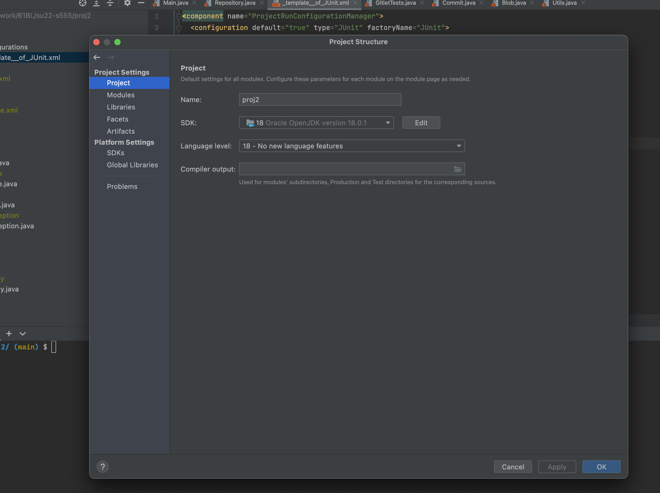Click the collapse all icon in project toolbar

110,3
